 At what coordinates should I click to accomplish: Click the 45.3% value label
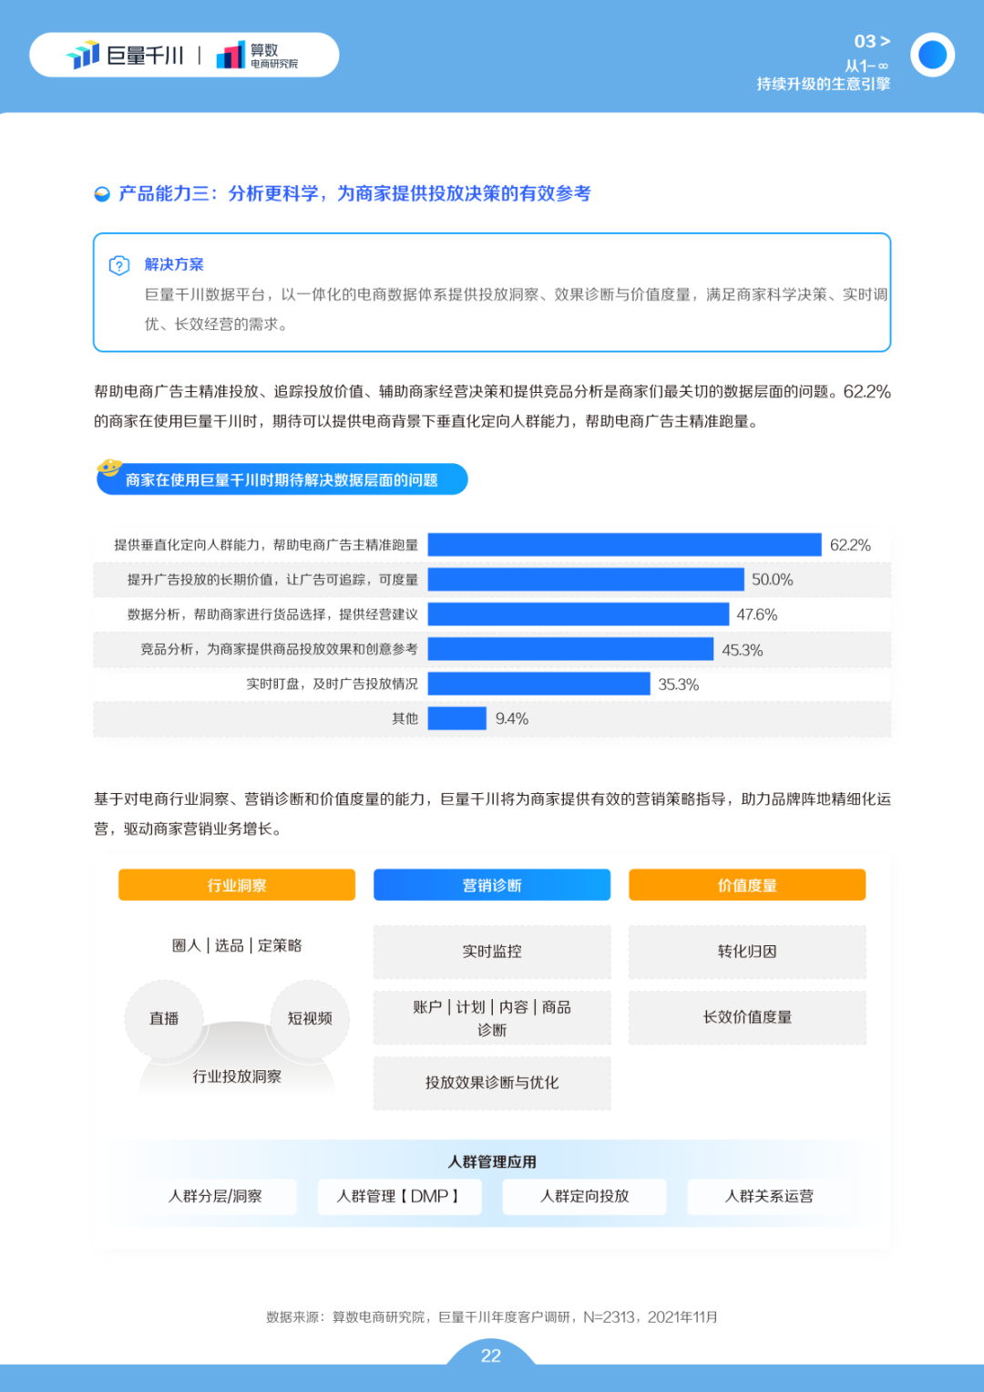(x=743, y=650)
